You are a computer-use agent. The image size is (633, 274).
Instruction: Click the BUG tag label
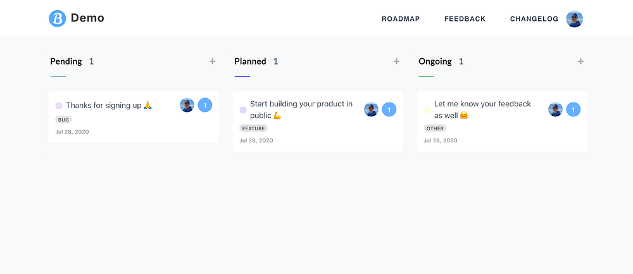[x=63, y=120]
